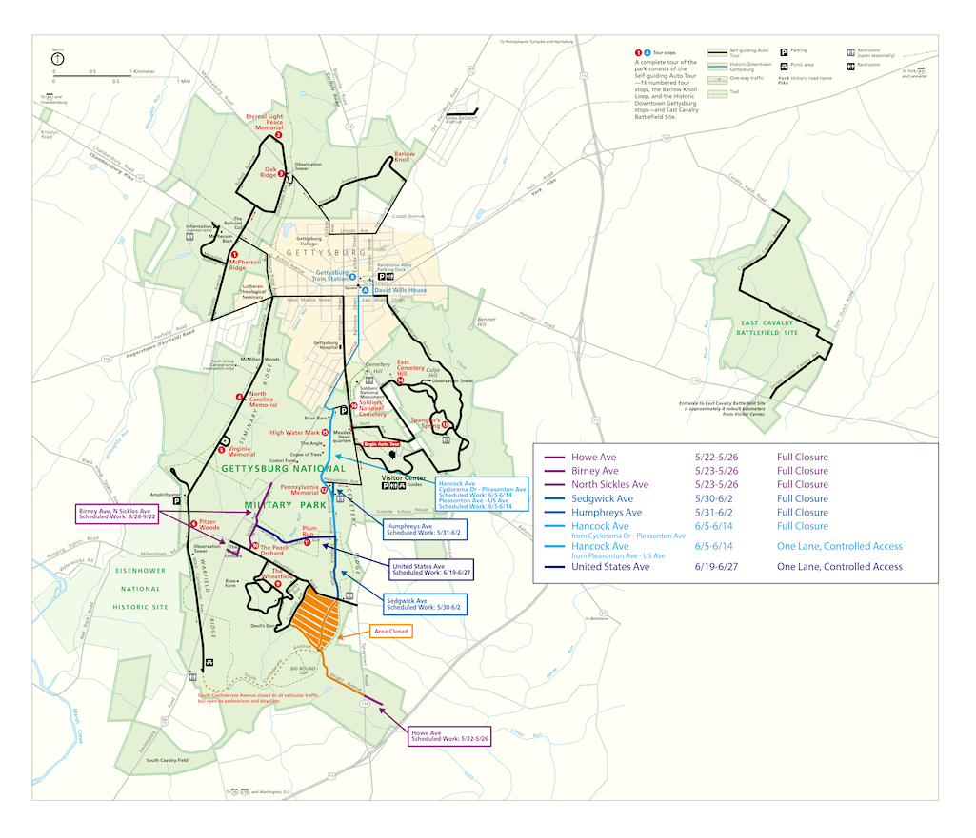This screenshot has width=976, height=838.
Task: Select tour stop 10 marker at The Peach Orchard
Action: [255, 546]
